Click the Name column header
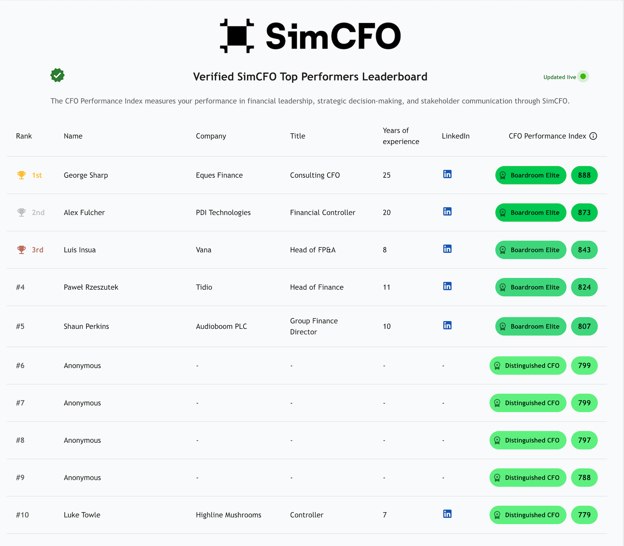The height and width of the screenshot is (546, 624). pos(73,136)
